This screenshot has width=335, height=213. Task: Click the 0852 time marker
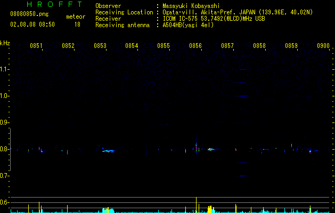click(68, 46)
